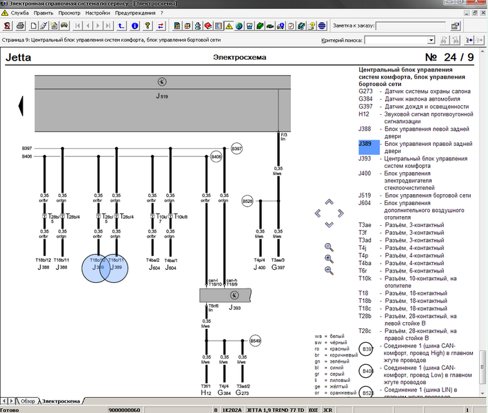Switch to the Обзор tab
Image resolution: width=488 pixels, height=413 pixels.
28,401
